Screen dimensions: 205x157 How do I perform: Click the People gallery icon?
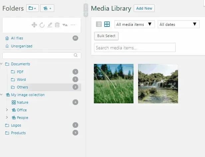click(x=14, y=118)
